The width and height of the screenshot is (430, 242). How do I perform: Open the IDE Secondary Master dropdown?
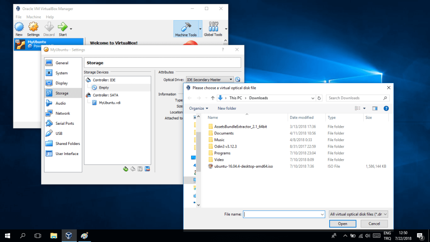(x=210, y=79)
